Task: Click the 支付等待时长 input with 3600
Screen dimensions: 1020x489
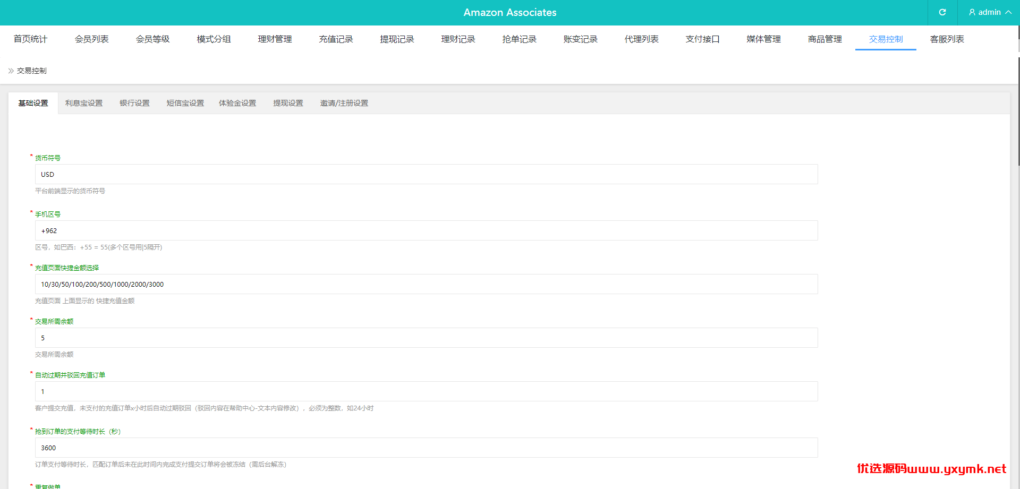Action: [426, 448]
